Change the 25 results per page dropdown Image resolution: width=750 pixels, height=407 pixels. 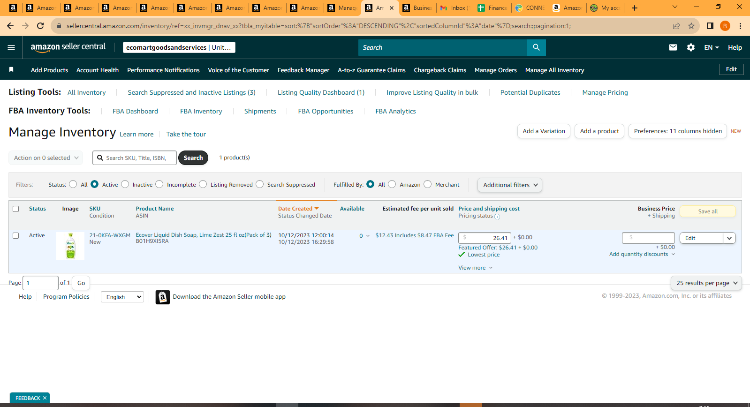706,283
